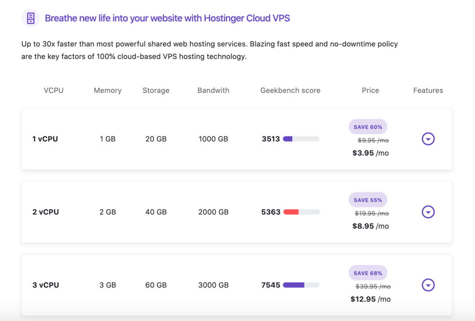475x321 pixels.
Task: Click the Price column header
Action: click(370, 90)
